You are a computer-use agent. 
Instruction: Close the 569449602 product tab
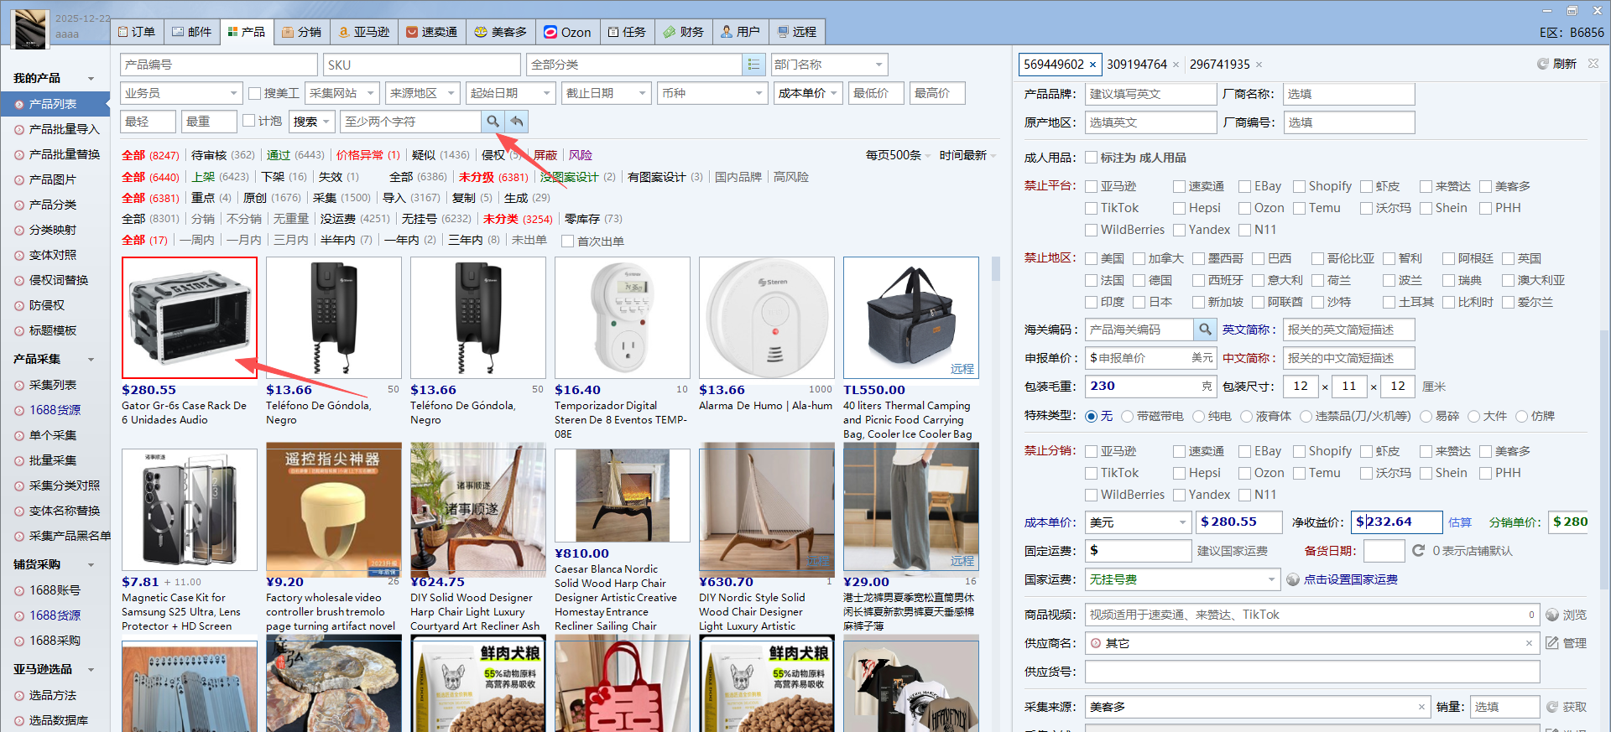(1092, 65)
